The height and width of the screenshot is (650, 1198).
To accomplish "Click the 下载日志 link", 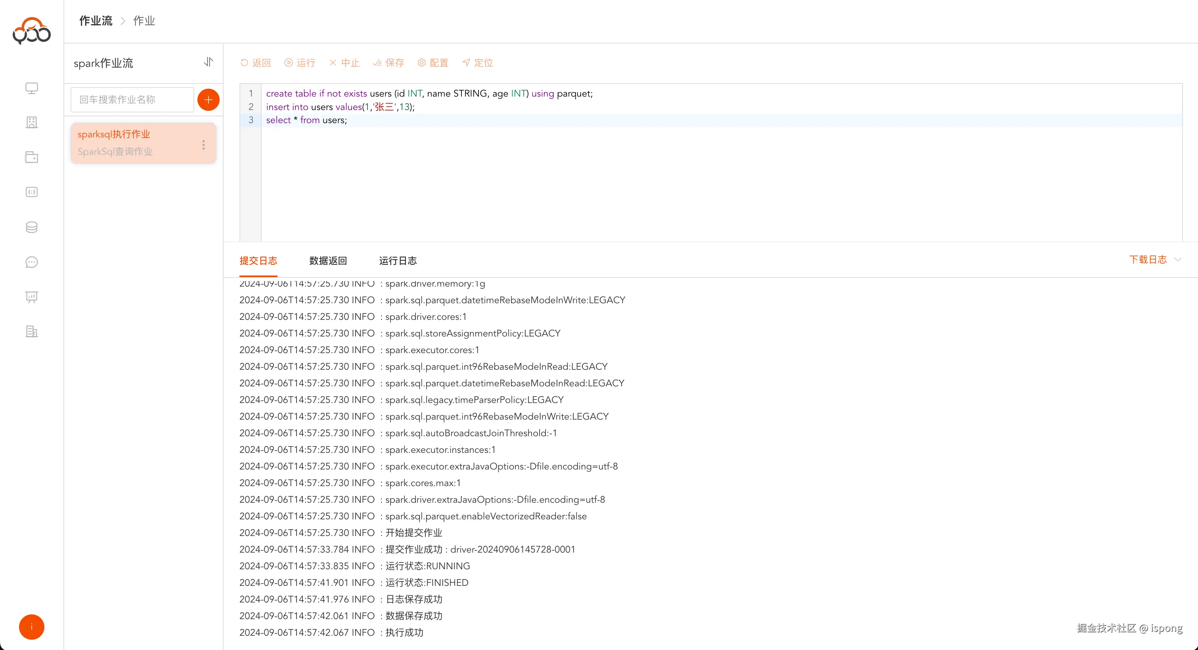I will click(x=1148, y=260).
